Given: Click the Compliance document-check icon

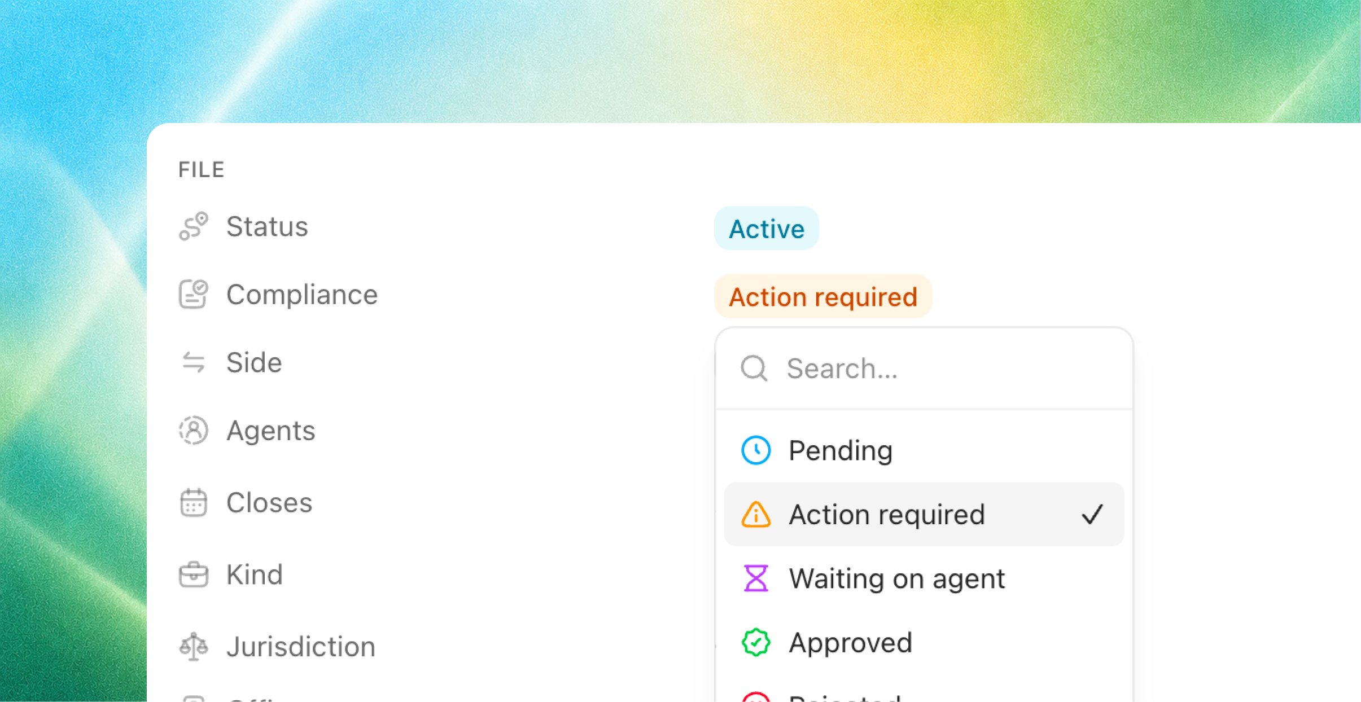Looking at the screenshot, I should pyautogui.click(x=194, y=294).
